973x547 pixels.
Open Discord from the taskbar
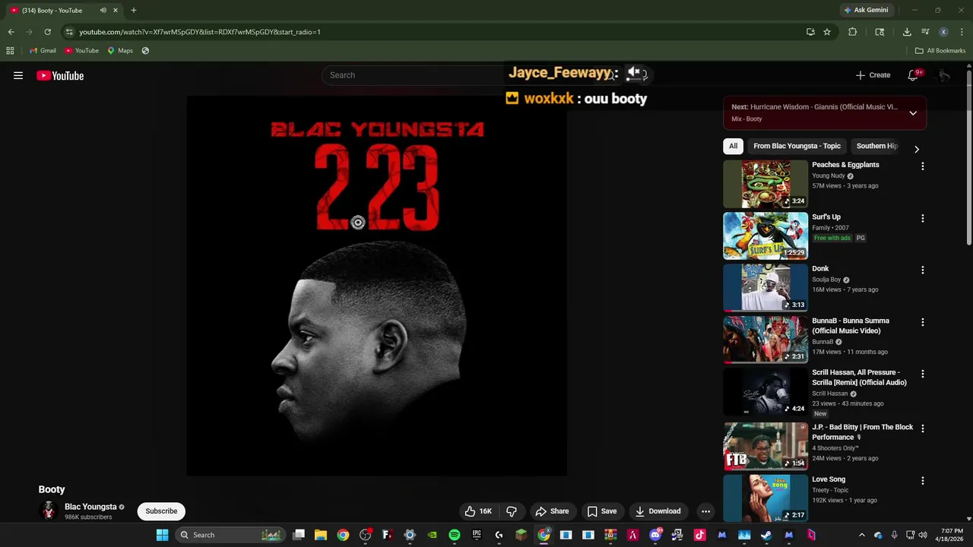pos(655,535)
